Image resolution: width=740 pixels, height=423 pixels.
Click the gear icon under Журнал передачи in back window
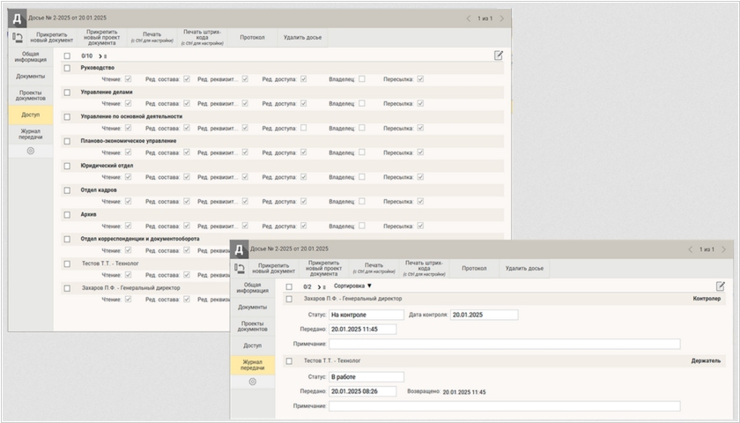pyautogui.click(x=31, y=151)
